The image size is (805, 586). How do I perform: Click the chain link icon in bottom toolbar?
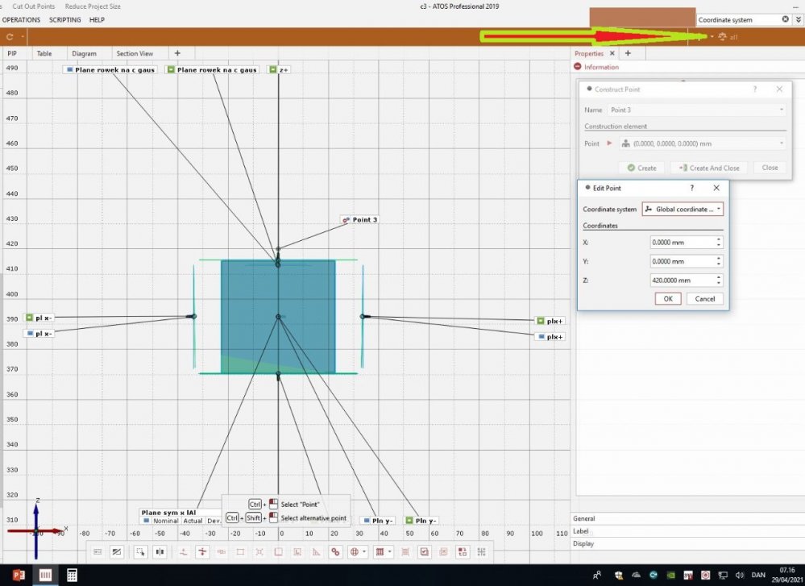[x=334, y=552]
